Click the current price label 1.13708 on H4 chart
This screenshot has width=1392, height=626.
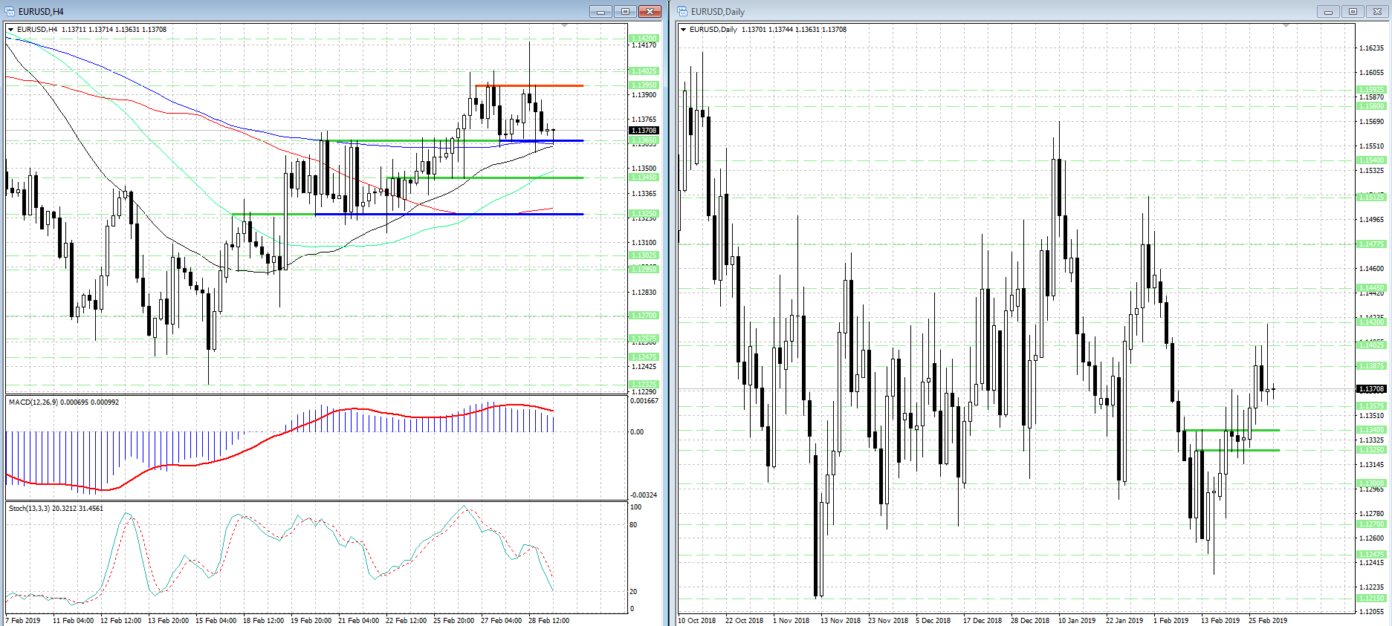(644, 131)
